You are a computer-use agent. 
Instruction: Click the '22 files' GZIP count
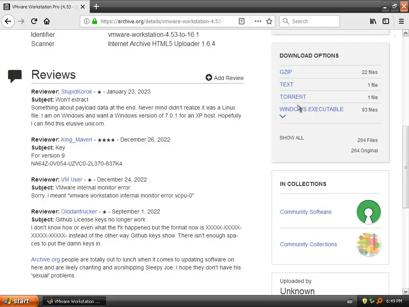coord(369,72)
